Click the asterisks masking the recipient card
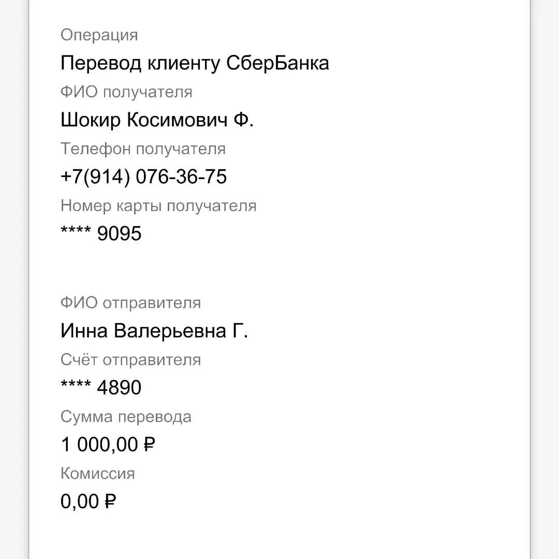This screenshot has width=559, height=559. pyautogui.click(x=76, y=230)
